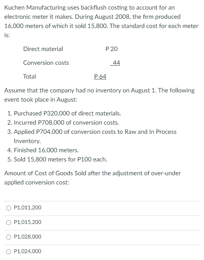Click list item 'Finished 16,000 meters'

point(43,150)
